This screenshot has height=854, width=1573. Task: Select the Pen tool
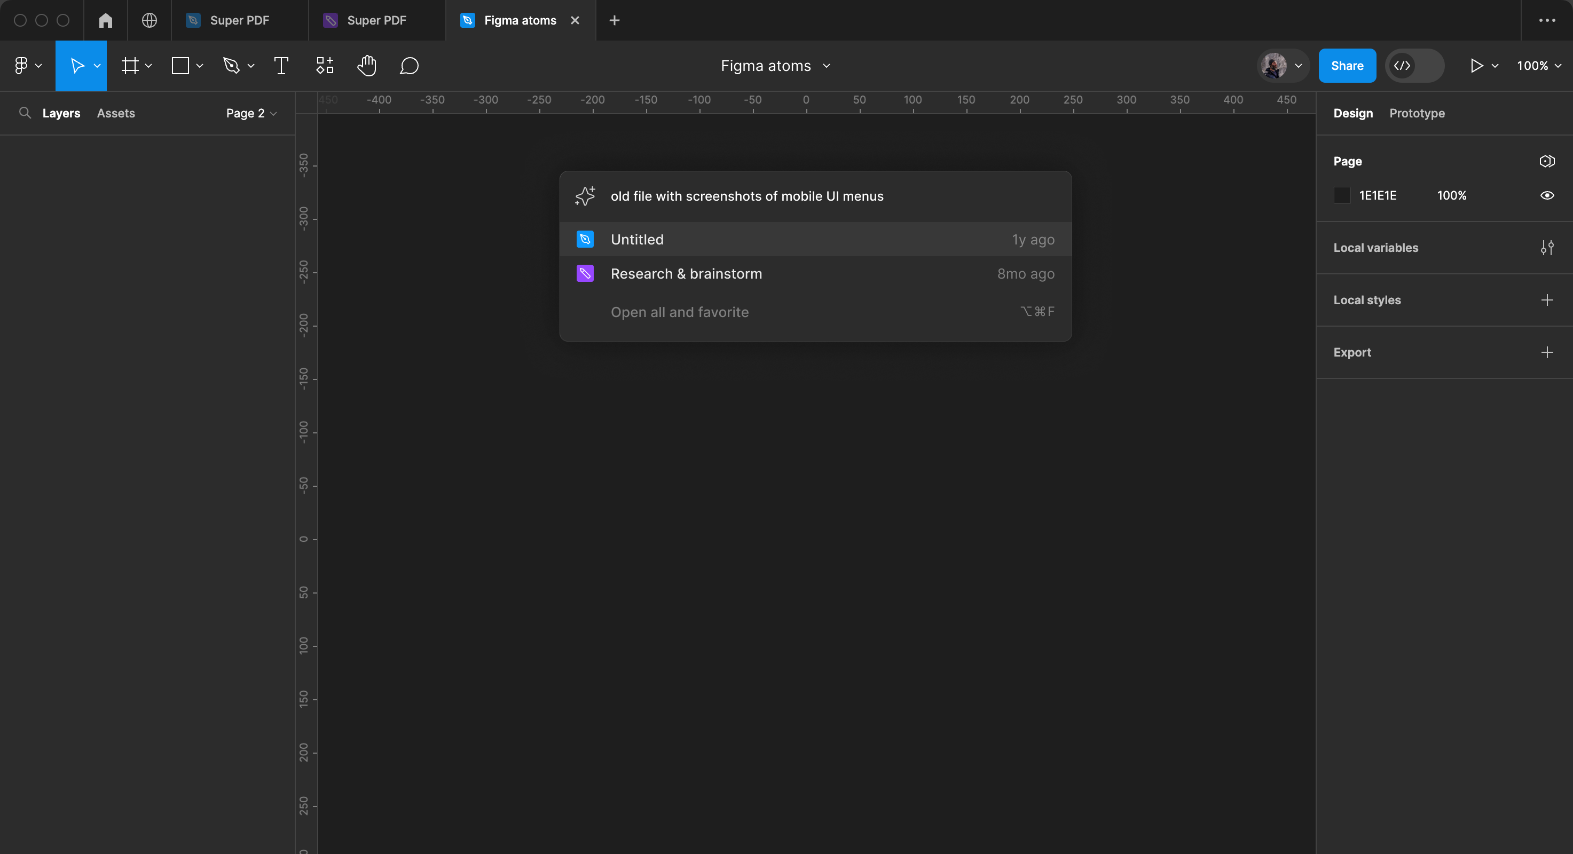point(230,65)
